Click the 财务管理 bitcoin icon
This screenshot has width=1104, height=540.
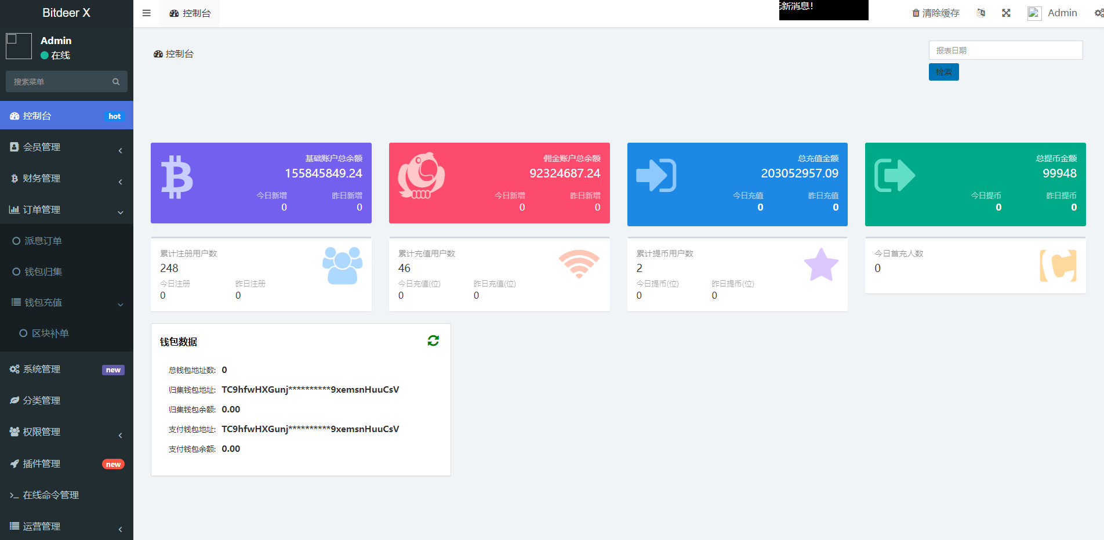14,178
